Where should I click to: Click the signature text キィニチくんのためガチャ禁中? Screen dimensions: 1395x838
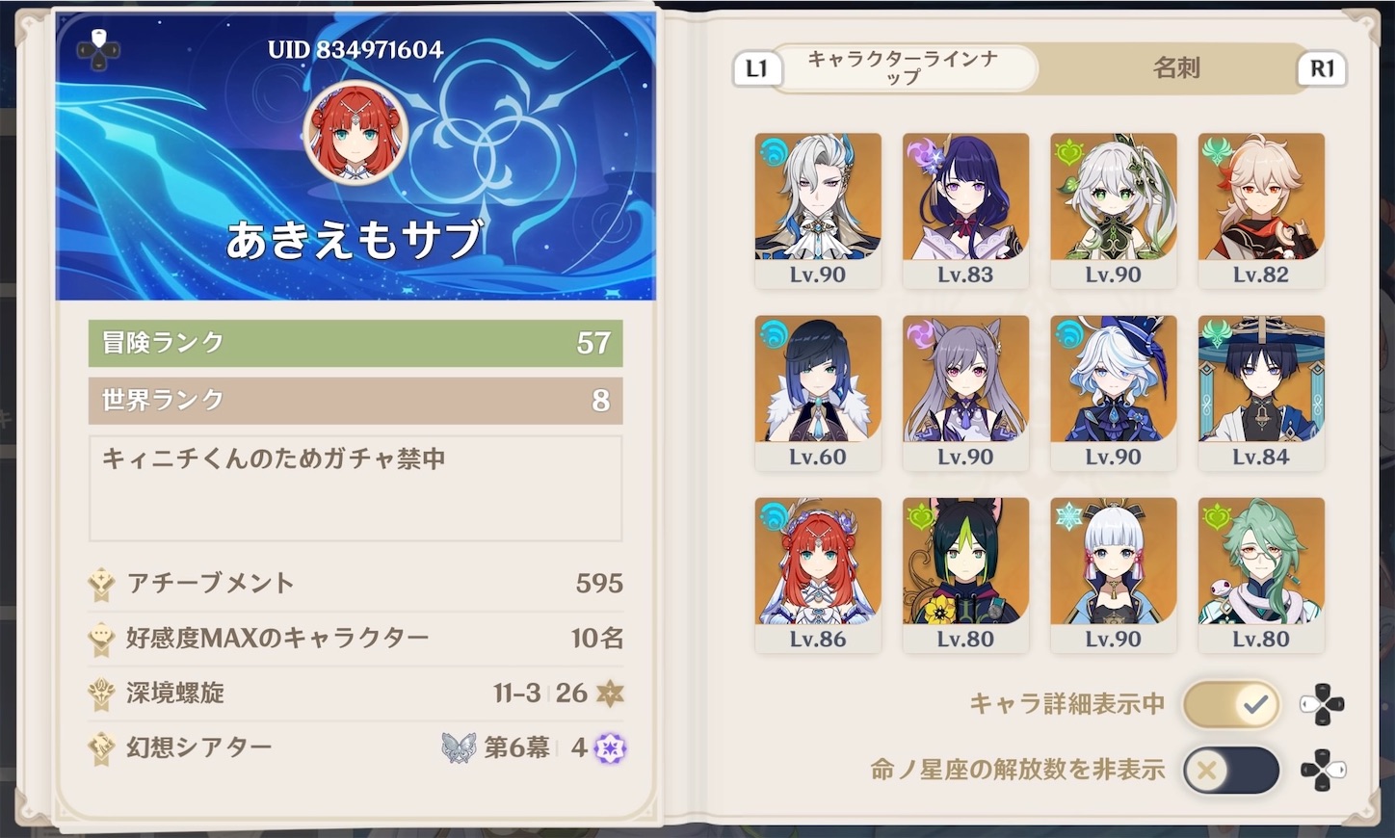pos(274,458)
